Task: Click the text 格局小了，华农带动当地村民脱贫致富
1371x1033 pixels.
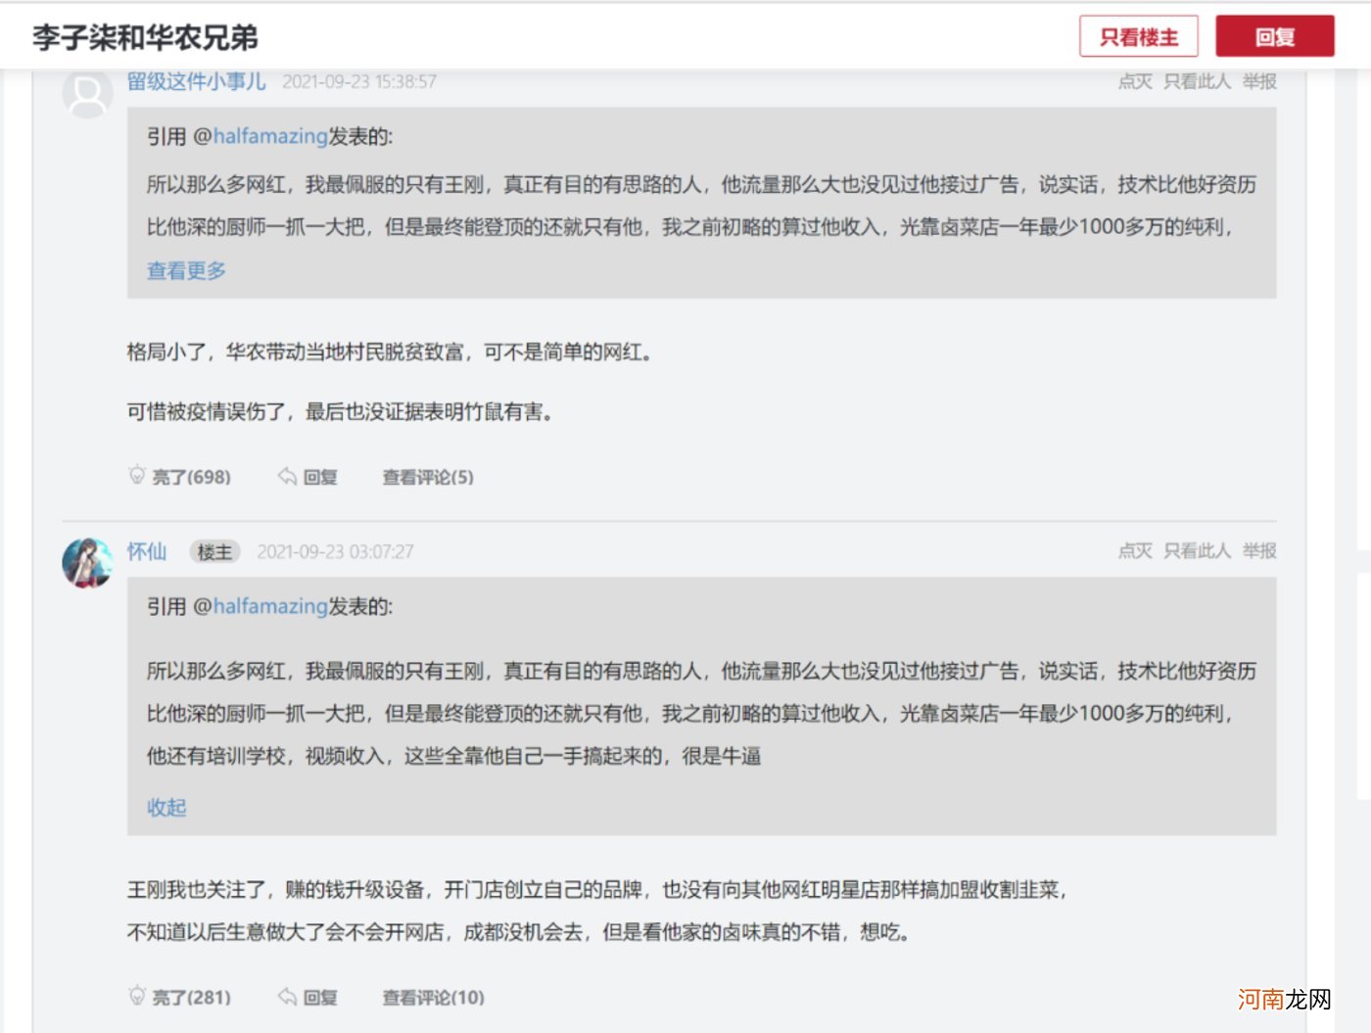Action: 295,352
